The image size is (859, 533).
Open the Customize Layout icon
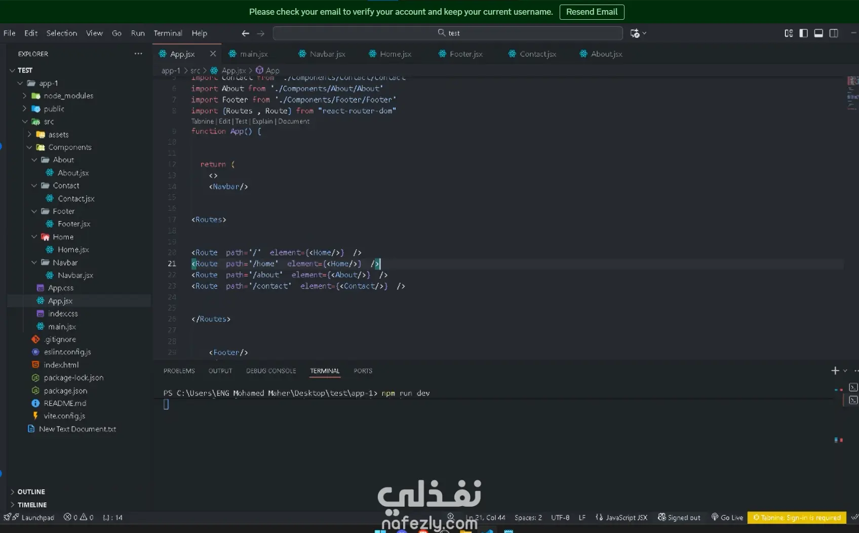789,33
